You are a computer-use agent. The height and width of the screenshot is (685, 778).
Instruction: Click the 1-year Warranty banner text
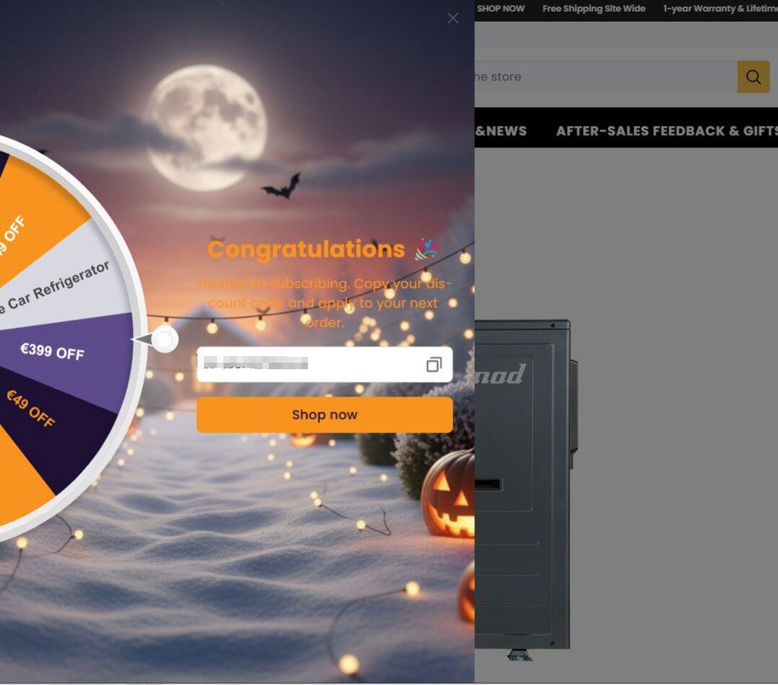pyautogui.click(x=720, y=8)
